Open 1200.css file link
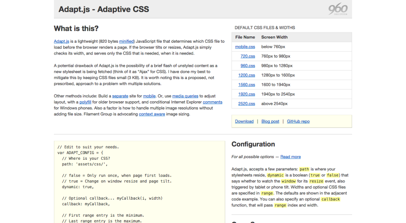The image size is (406, 223). coord(247,76)
